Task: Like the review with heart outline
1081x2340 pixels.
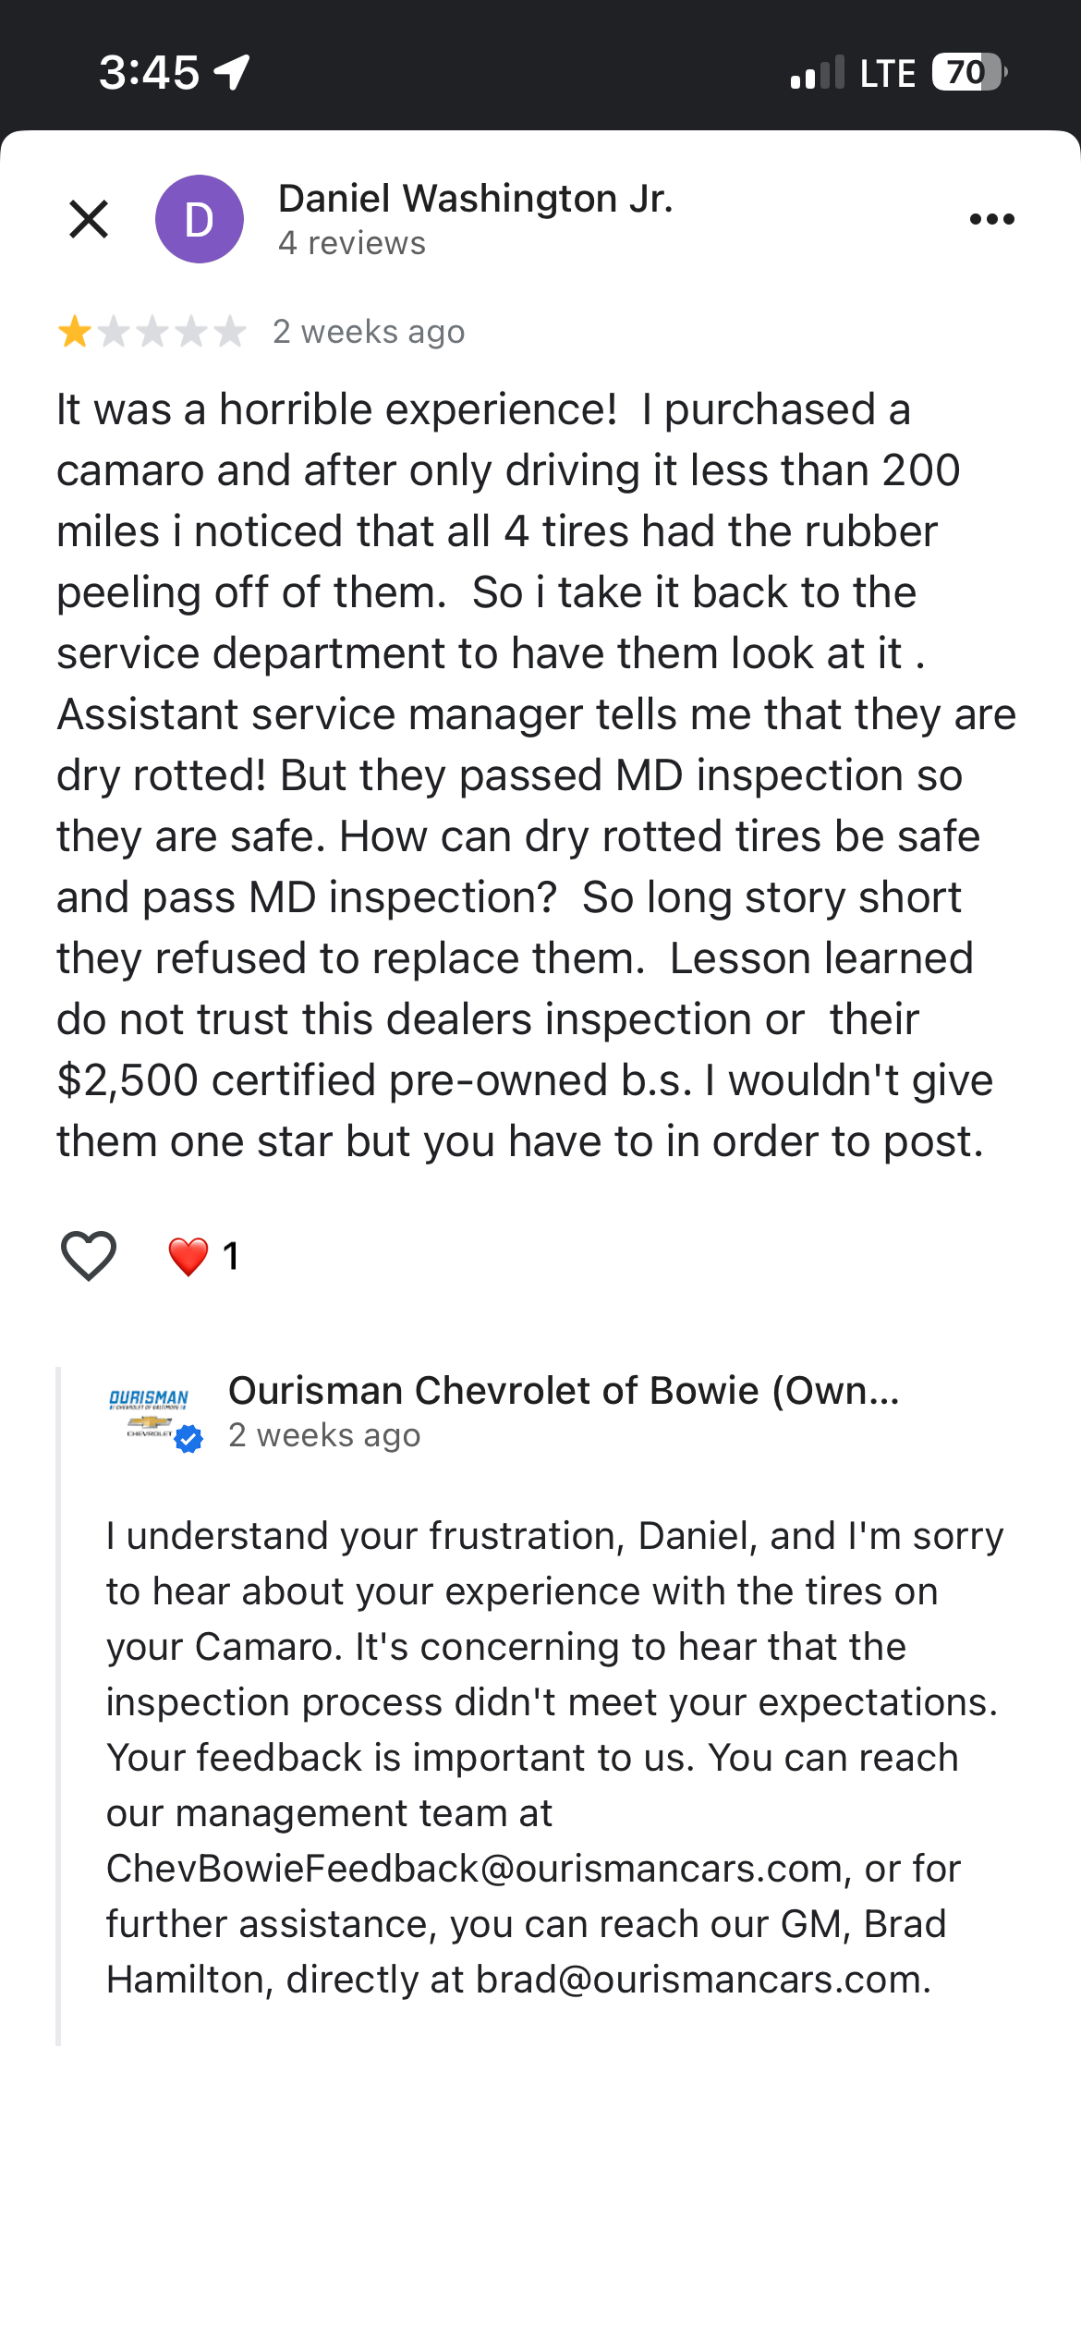Action: coord(89,1255)
